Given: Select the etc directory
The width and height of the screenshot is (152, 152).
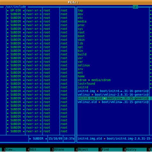Looking at the screenshot, I should 80,18.
